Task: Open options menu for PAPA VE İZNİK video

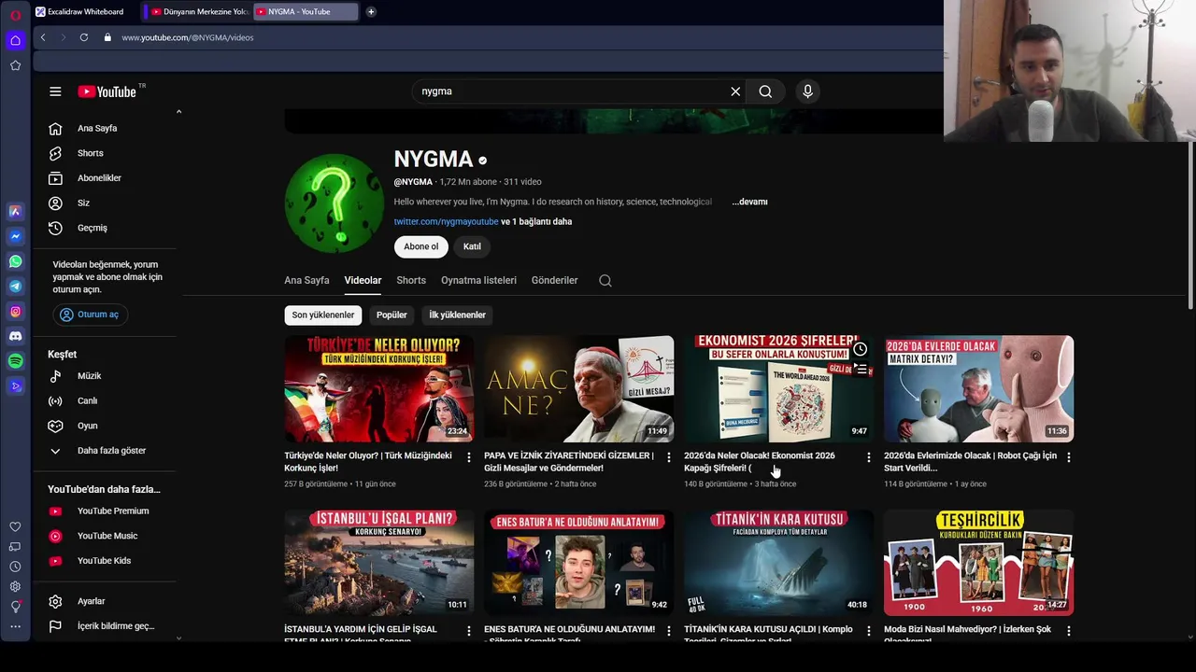Action: point(668,457)
